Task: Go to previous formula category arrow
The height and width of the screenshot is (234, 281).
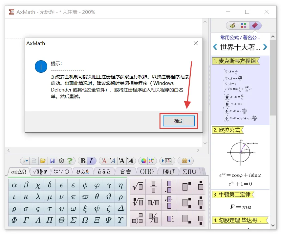Action: coord(215,47)
